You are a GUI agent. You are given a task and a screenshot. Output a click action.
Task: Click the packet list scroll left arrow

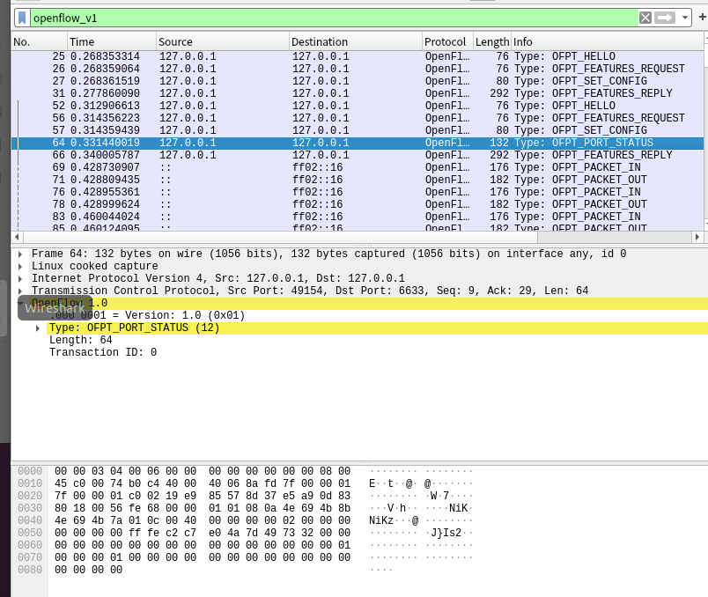17,237
